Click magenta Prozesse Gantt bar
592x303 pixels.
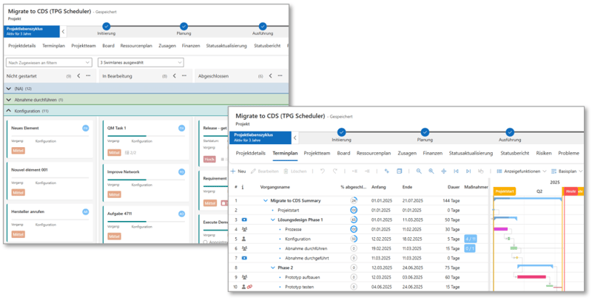tap(501, 229)
